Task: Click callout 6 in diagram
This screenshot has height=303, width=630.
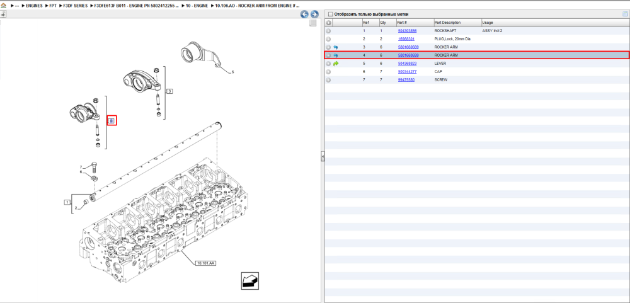Action: tap(81, 172)
